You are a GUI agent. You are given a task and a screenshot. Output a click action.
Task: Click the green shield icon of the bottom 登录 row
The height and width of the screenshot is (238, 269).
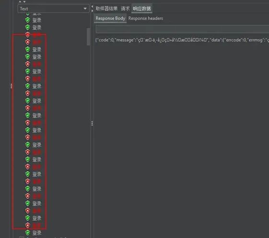click(x=27, y=233)
